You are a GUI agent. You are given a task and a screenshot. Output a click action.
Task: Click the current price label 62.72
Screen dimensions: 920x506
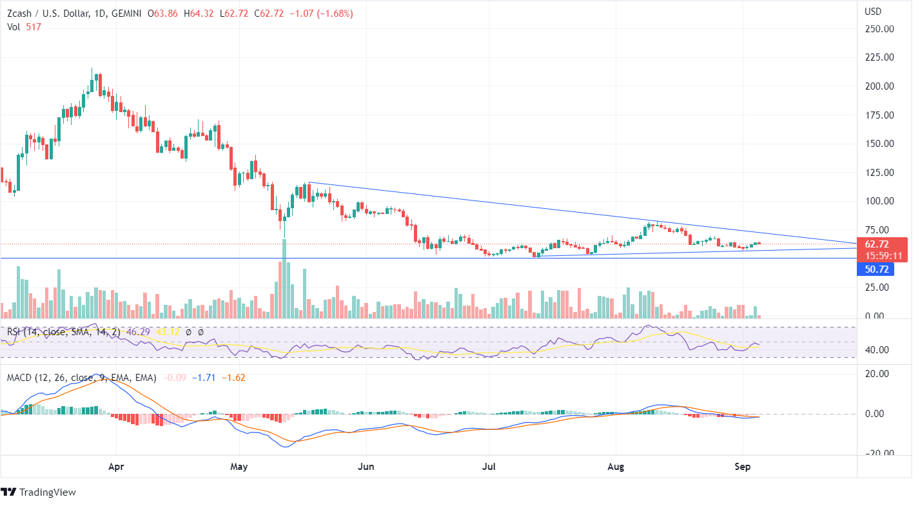click(877, 244)
